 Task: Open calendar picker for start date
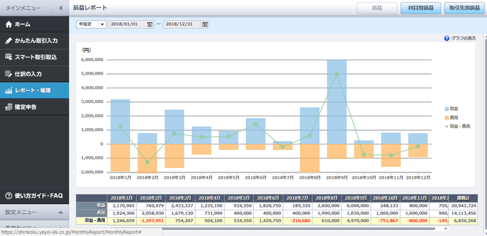[x=150, y=24]
